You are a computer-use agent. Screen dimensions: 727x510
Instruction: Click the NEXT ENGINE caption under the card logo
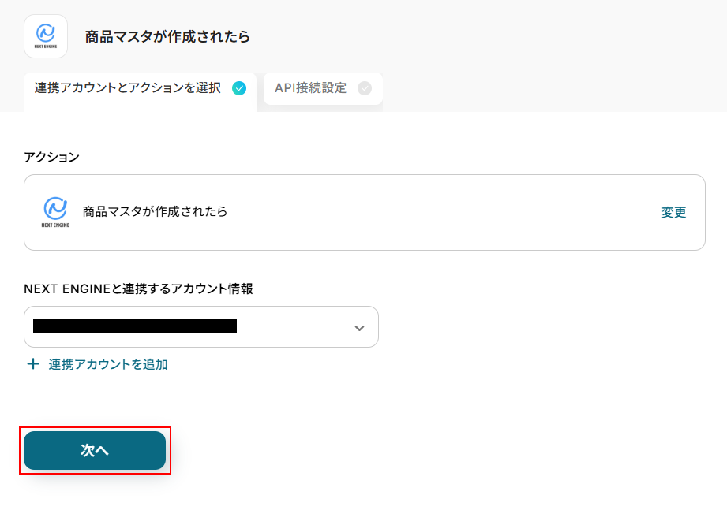click(55, 225)
